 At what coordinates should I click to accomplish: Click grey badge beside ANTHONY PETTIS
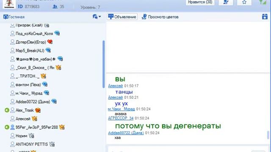[52, 144]
